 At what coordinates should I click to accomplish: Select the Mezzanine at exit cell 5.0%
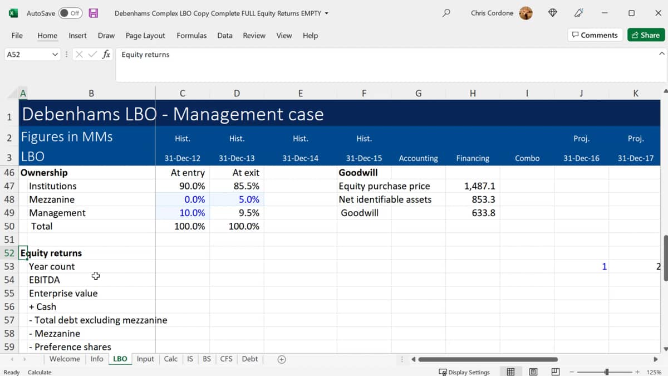pos(237,199)
